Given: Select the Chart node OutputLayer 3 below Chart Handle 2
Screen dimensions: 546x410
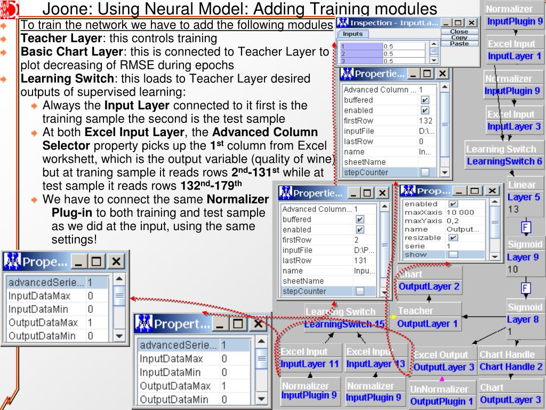Looking at the screenshot, I should (x=510, y=394).
